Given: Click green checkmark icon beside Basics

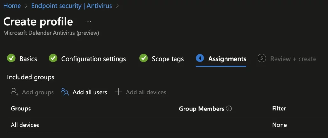Looking at the screenshot, I should point(11,58).
